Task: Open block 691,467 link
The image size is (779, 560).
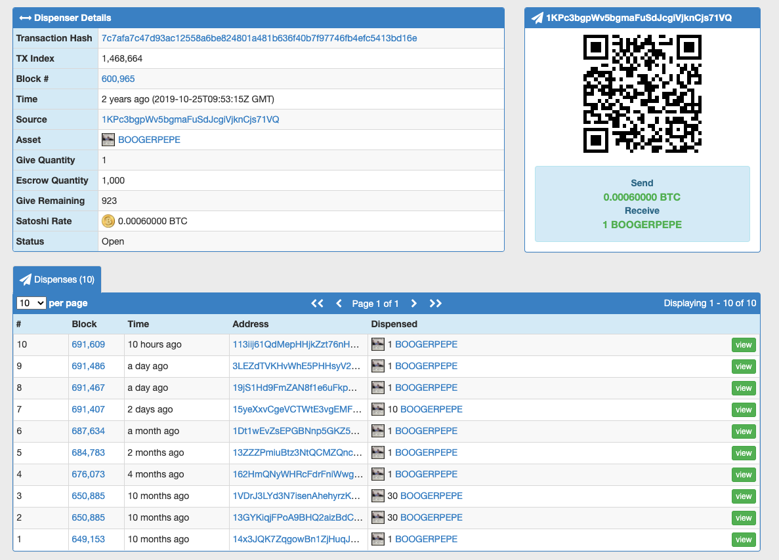Action: (x=89, y=388)
